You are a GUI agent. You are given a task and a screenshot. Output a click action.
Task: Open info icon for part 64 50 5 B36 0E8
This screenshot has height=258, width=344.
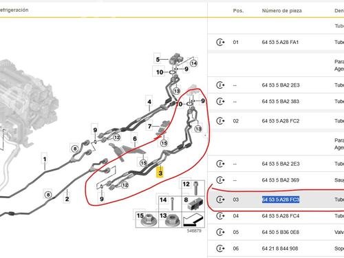coord(220,232)
